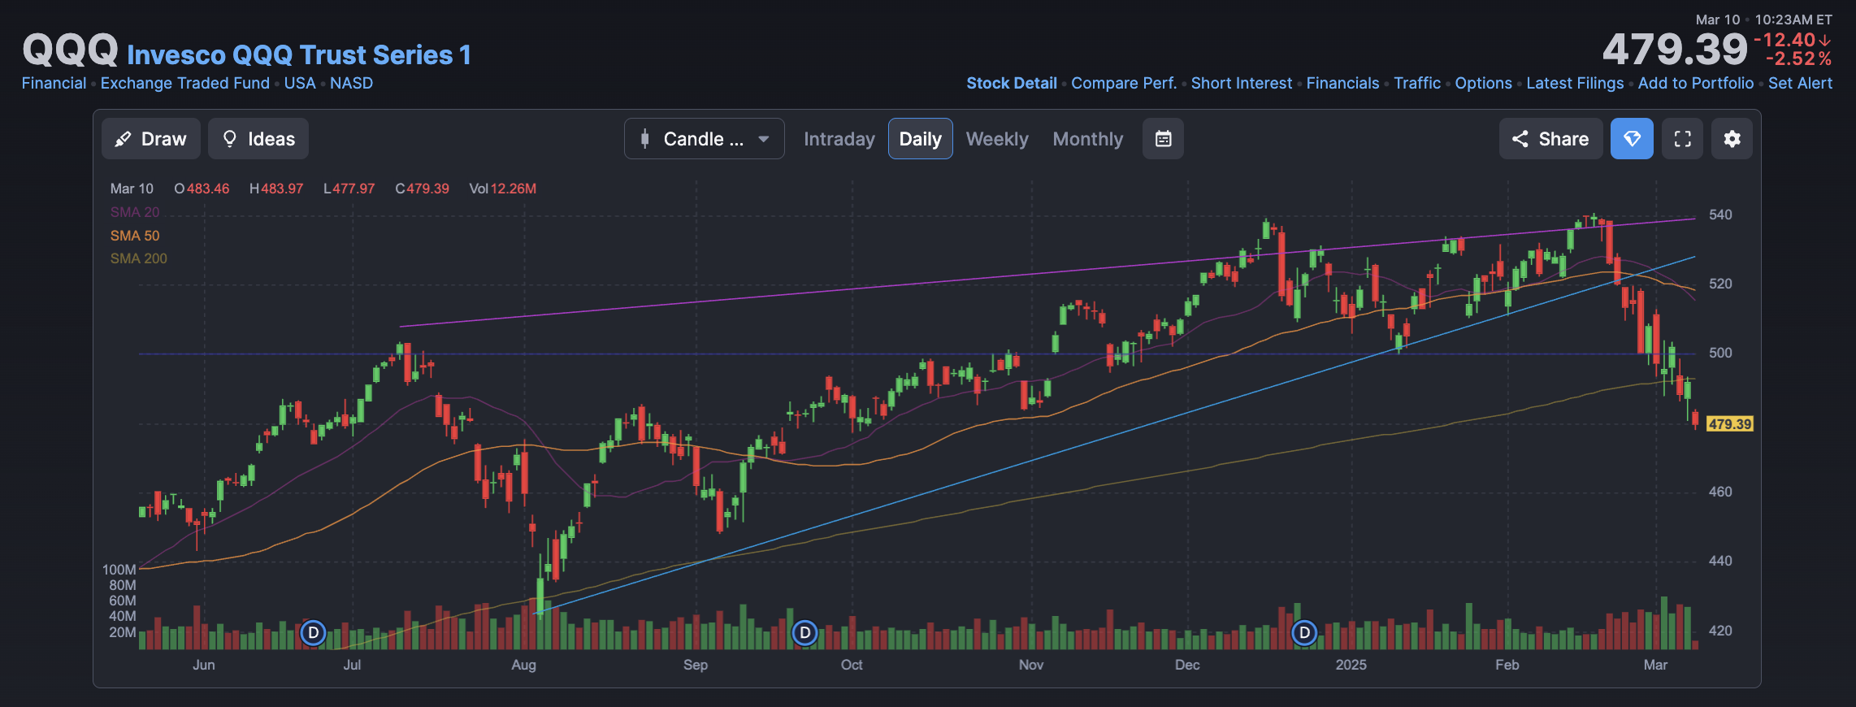Click the Exchange Traded Fund link
Image resolution: width=1856 pixels, height=707 pixels.
click(x=185, y=83)
